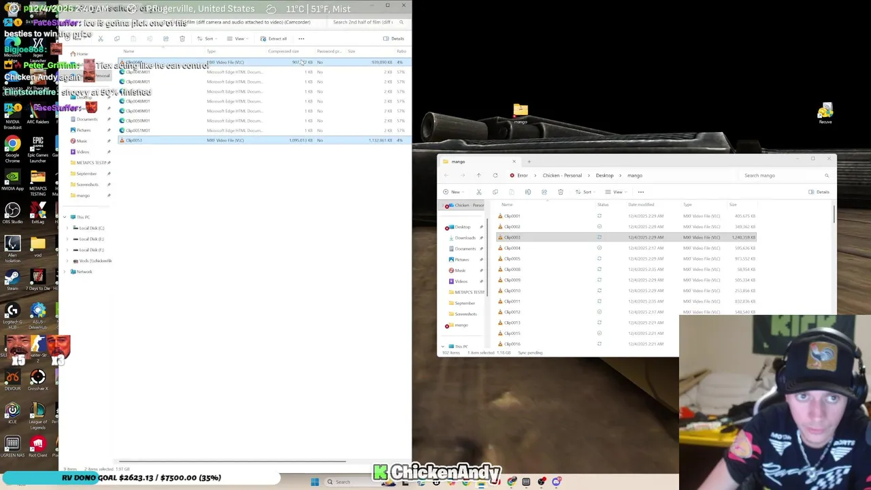This screenshot has width=871, height=490.
Task: Toggle the Details pane in mango window
Action: (x=819, y=192)
